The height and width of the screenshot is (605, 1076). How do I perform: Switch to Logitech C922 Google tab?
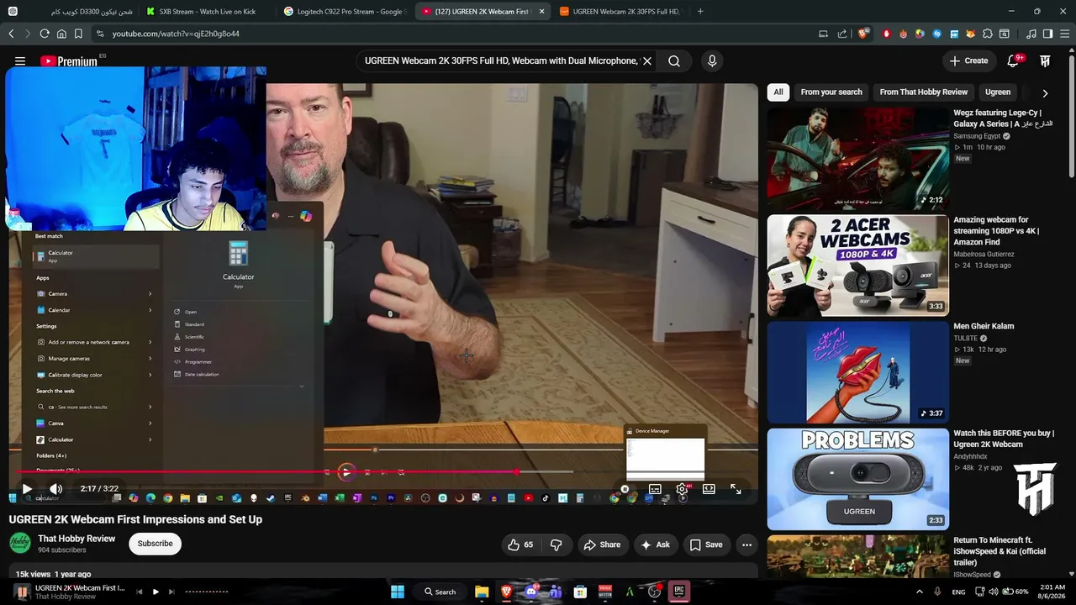[x=345, y=12]
